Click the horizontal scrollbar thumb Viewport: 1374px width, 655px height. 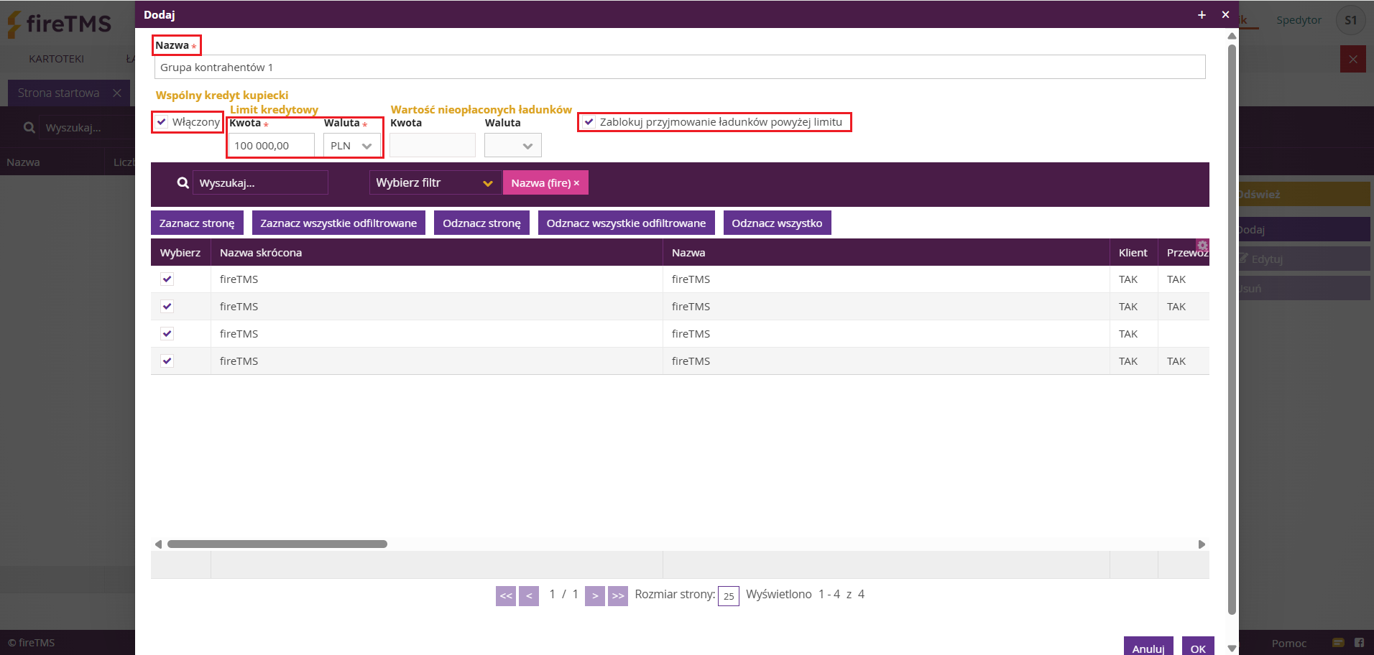point(277,544)
